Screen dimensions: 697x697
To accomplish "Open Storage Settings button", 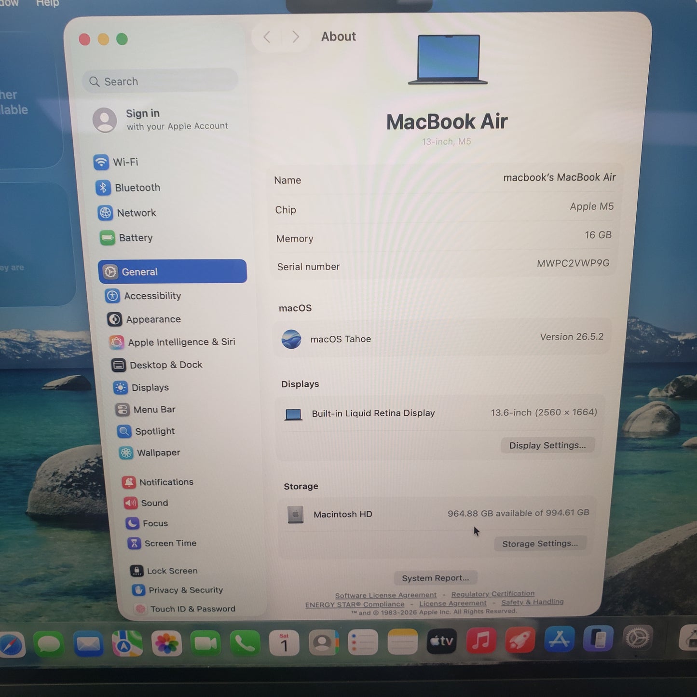I will pyautogui.click(x=540, y=544).
